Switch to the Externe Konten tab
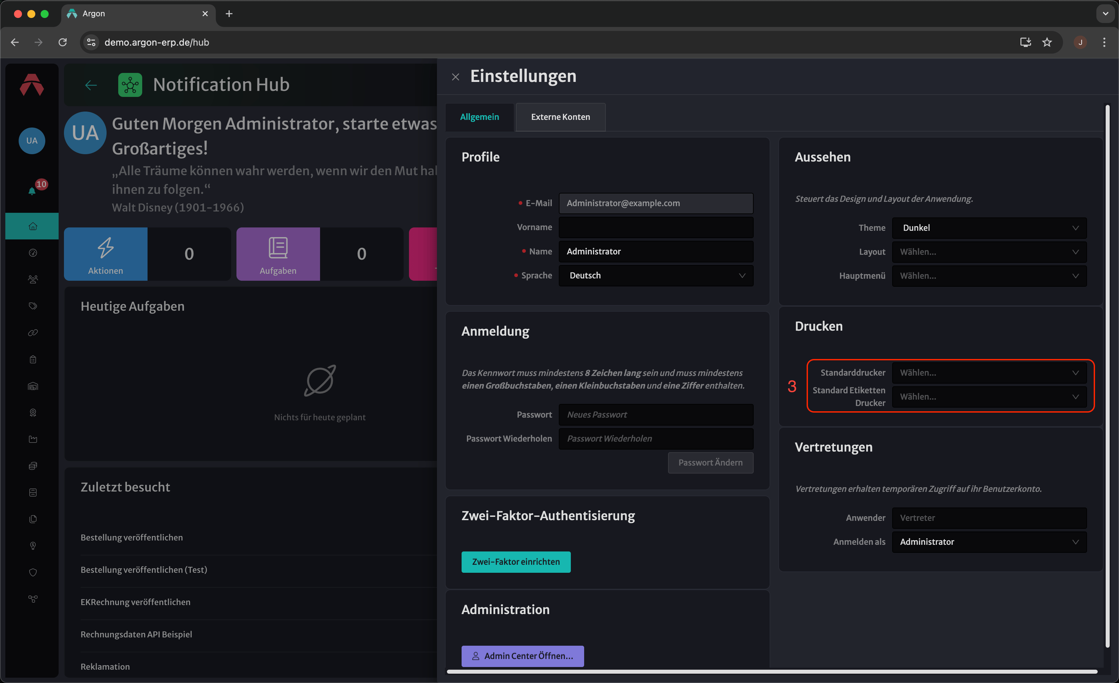 [x=560, y=117]
